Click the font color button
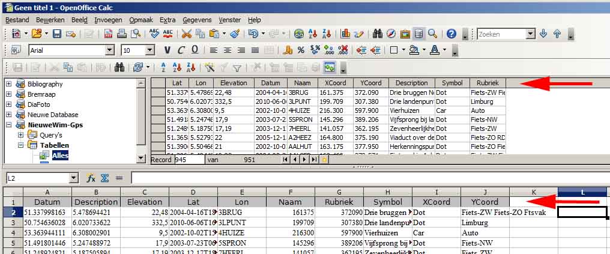This screenshot has width=610, height=254. coord(435,50)
